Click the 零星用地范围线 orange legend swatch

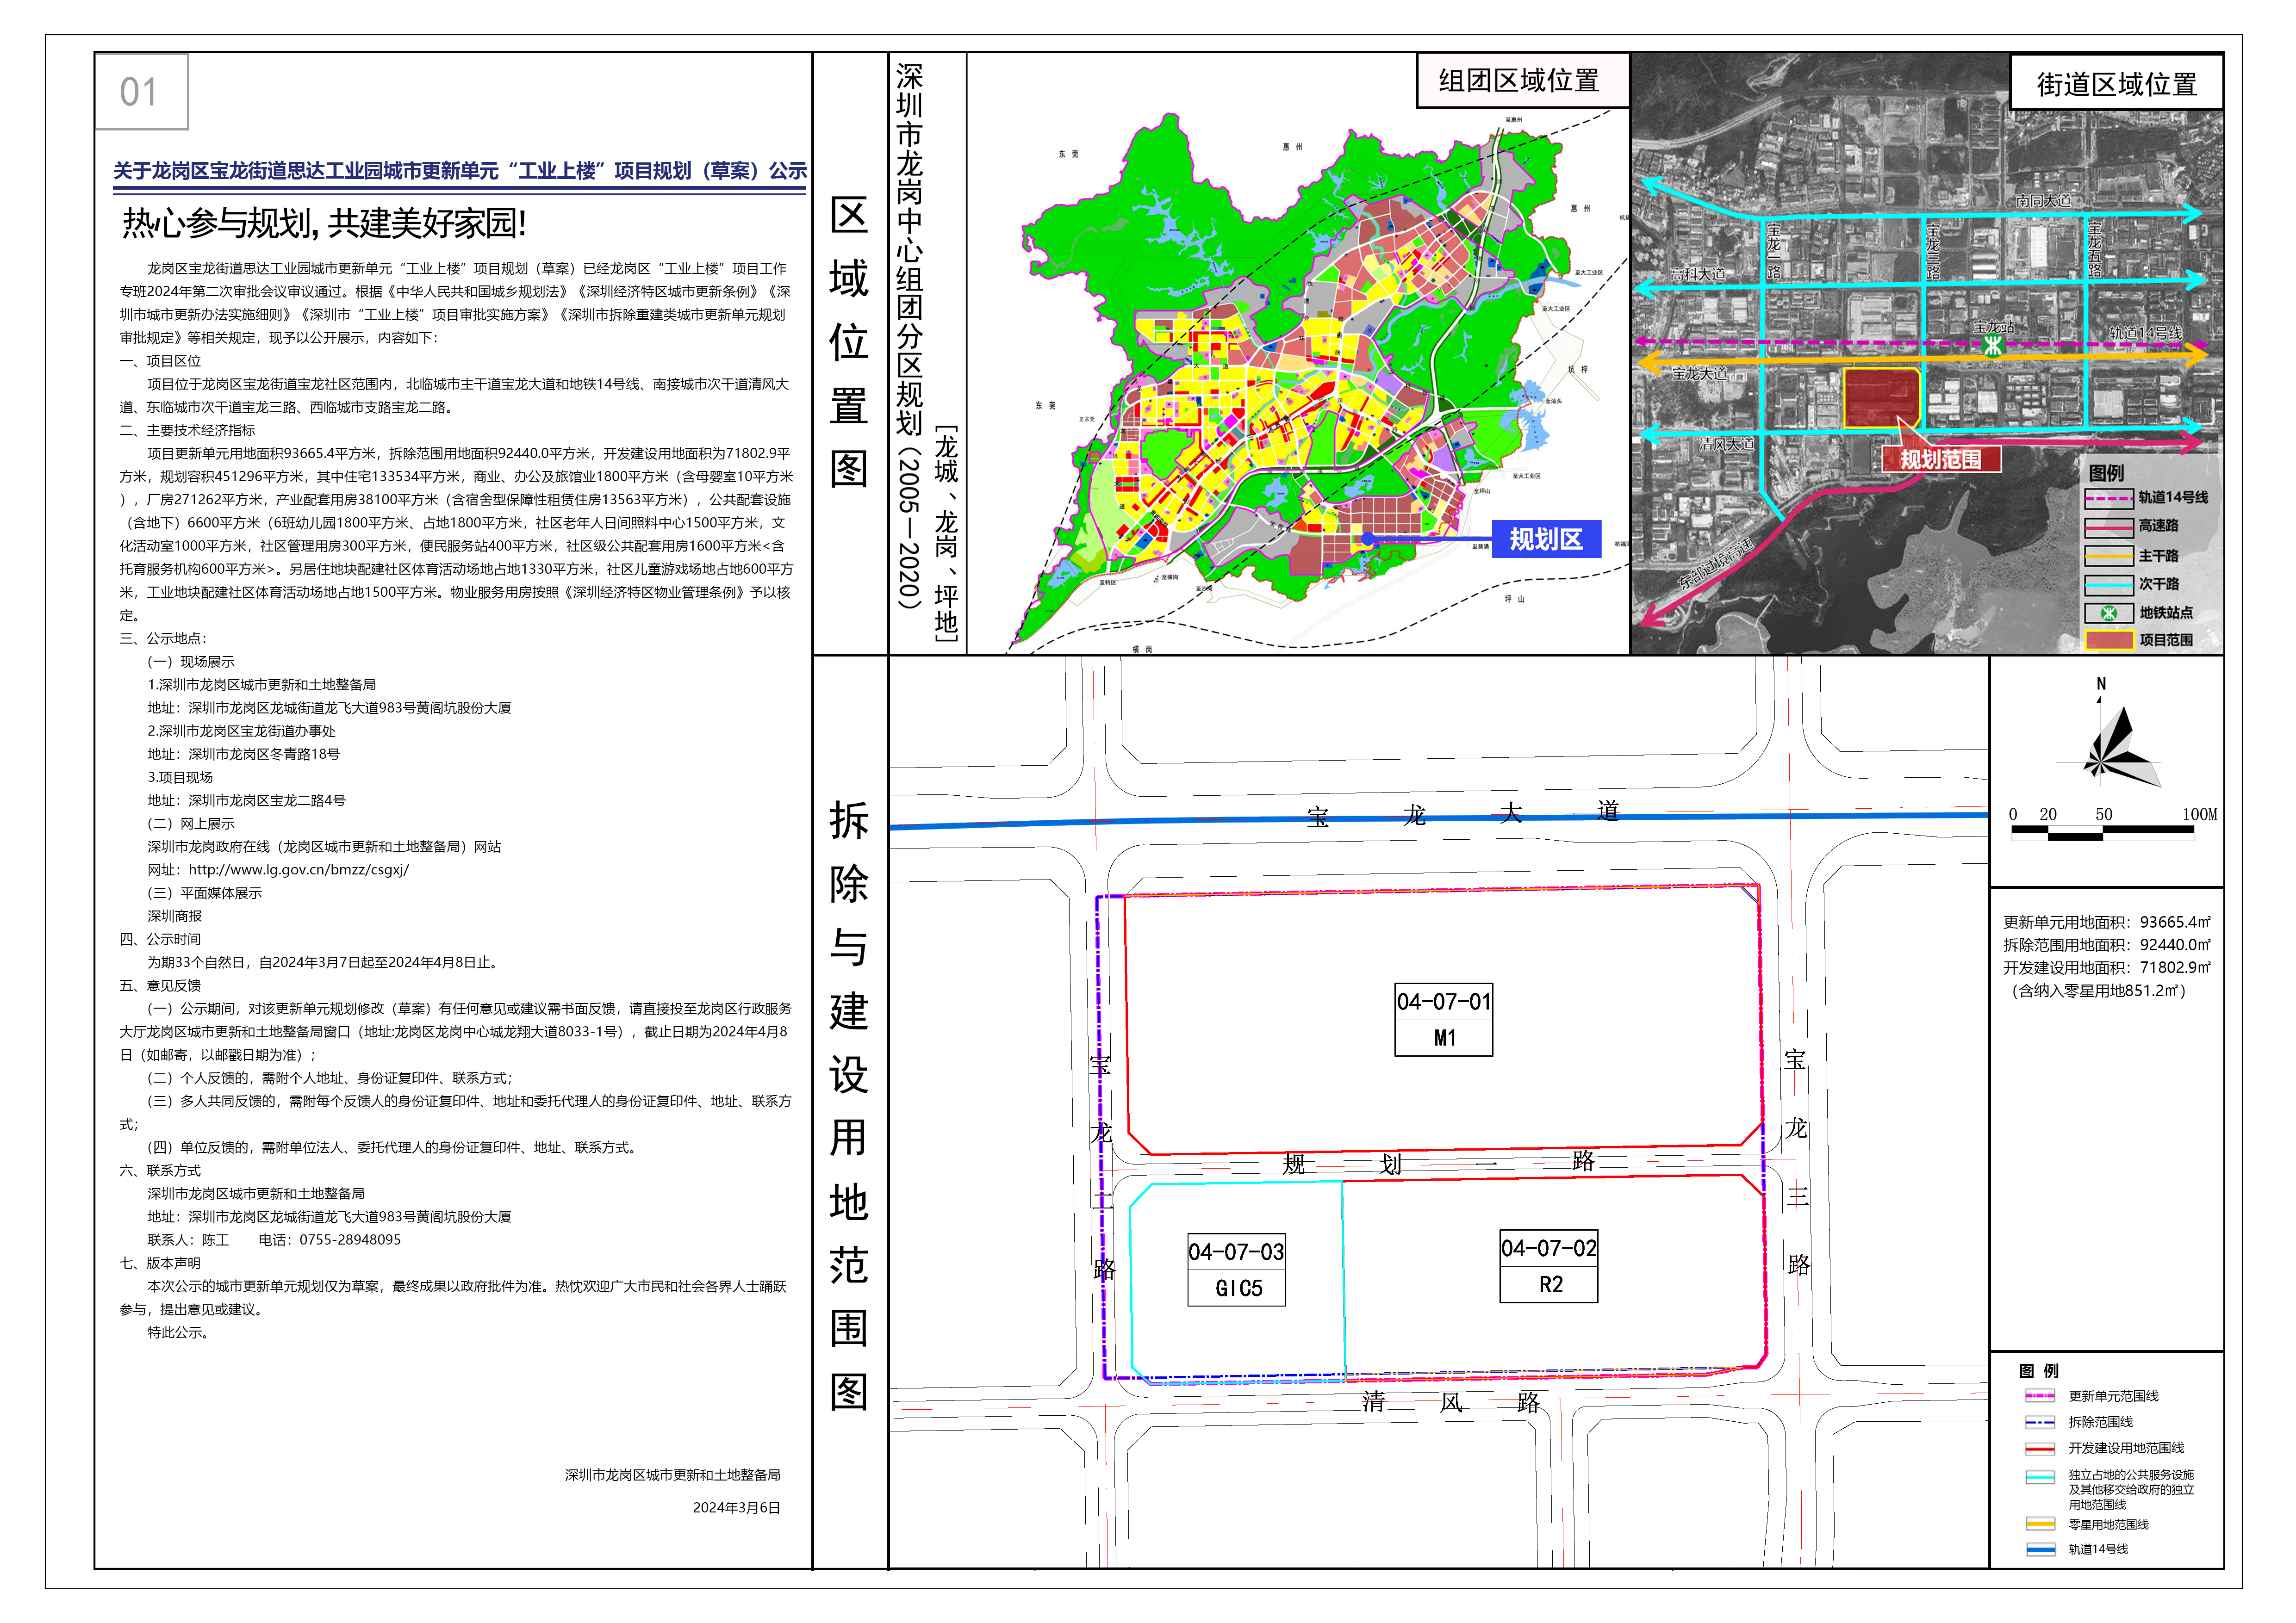[x=2040, y=1524]
